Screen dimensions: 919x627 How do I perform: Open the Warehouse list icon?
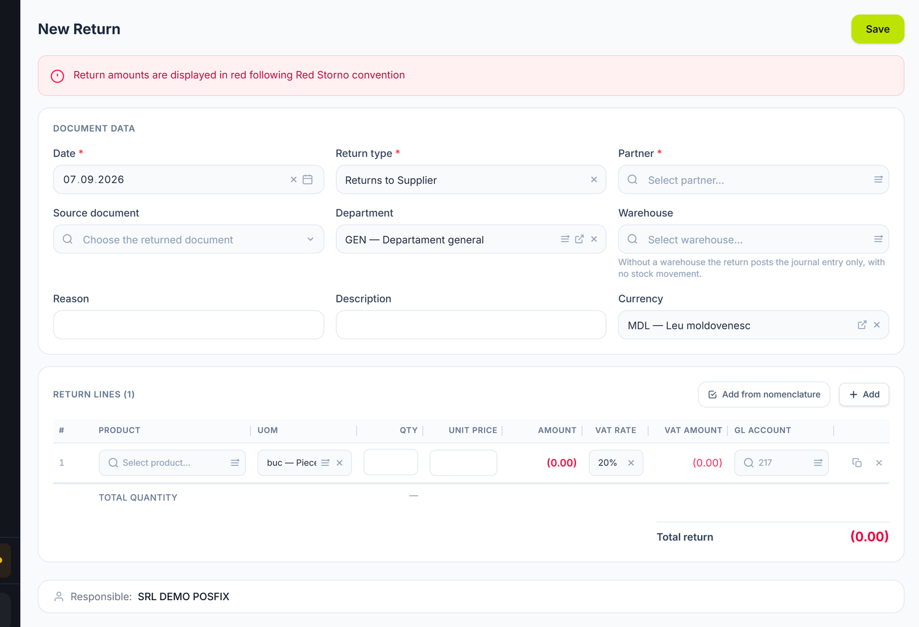[x=878, y=239]
